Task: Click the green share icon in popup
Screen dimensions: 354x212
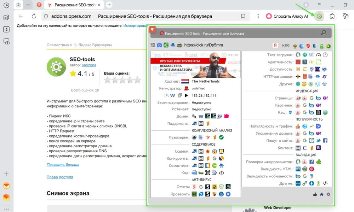Action: click(x=166, y=45)
